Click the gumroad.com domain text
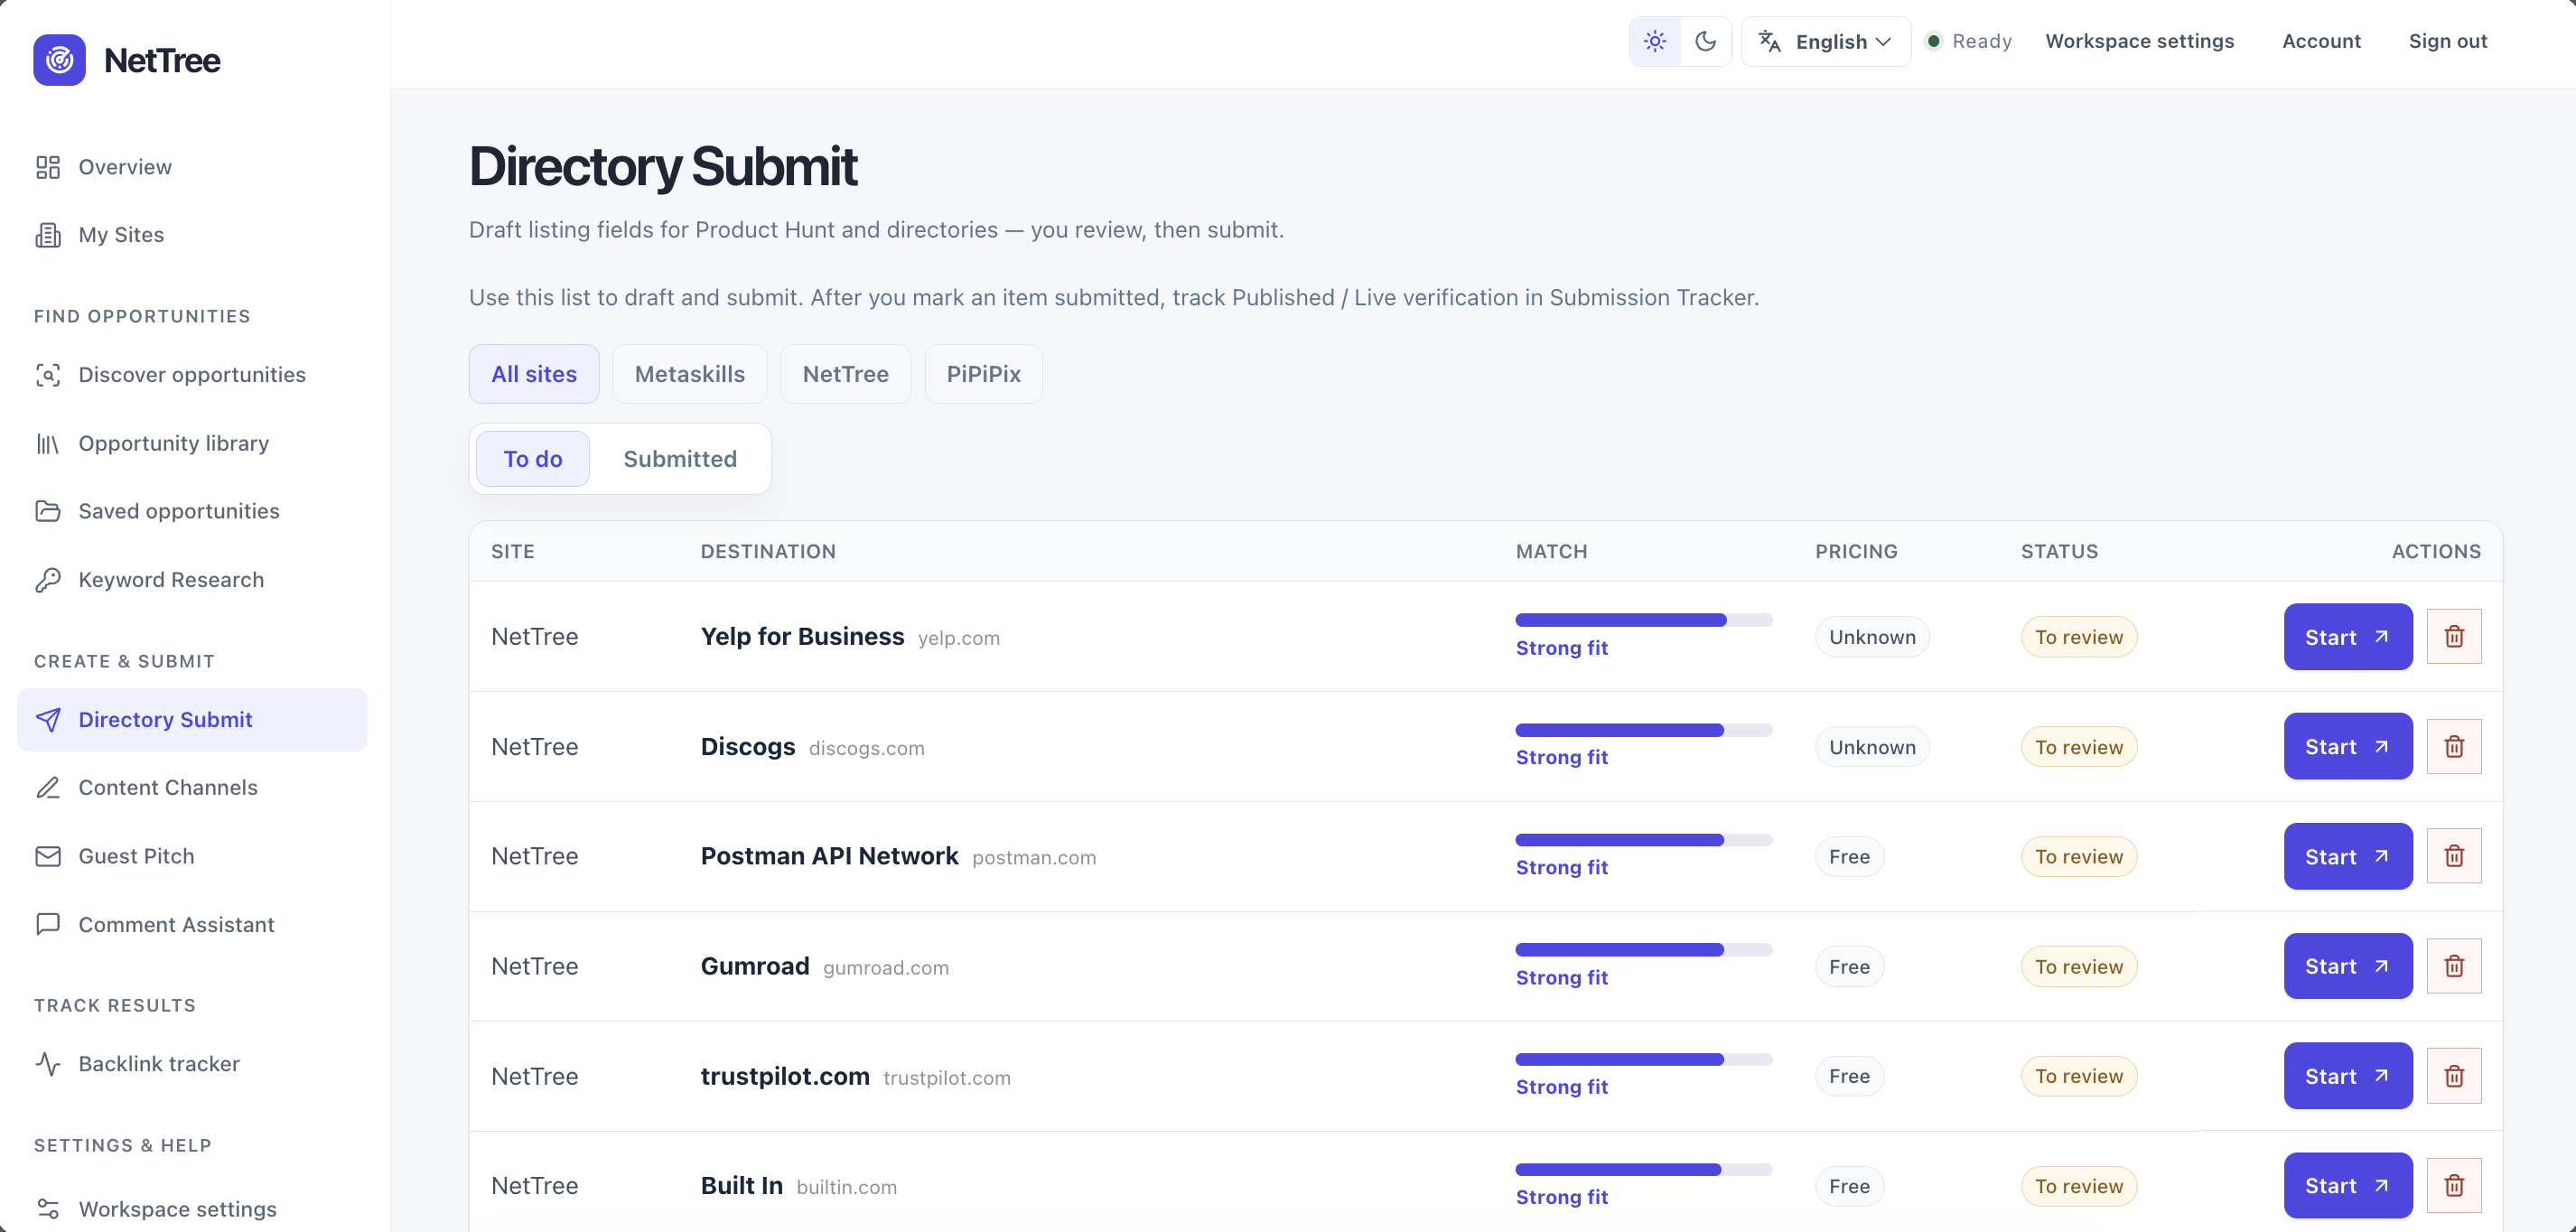Image resolution: width=2576 pixels, height=1232 pixels. coord(886,969)
